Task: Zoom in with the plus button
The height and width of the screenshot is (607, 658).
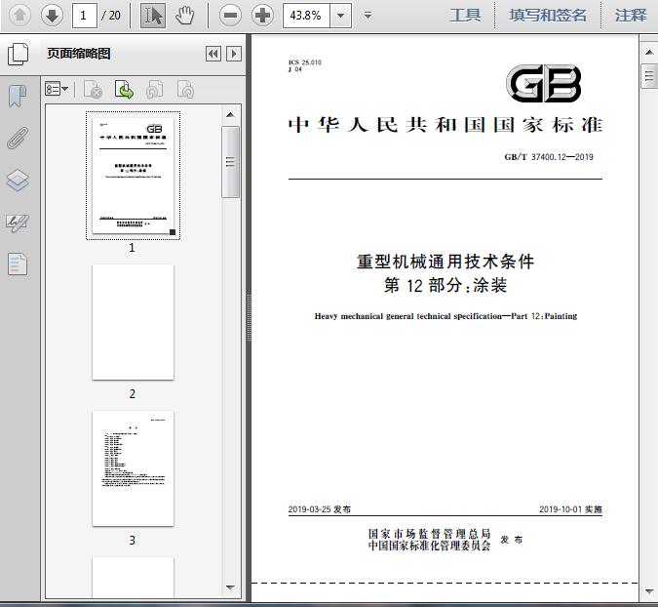Action: tap(262, 16)
